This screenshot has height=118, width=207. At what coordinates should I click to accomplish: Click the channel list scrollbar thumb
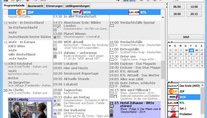202,101
